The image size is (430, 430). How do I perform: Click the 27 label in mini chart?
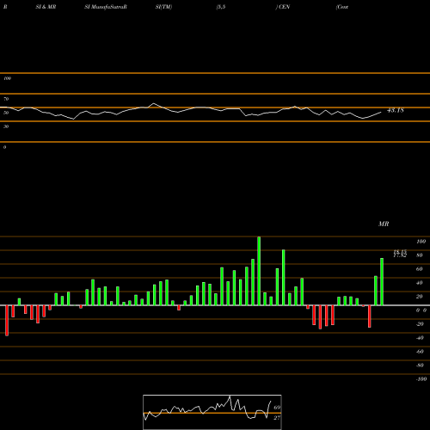(277, 418)
